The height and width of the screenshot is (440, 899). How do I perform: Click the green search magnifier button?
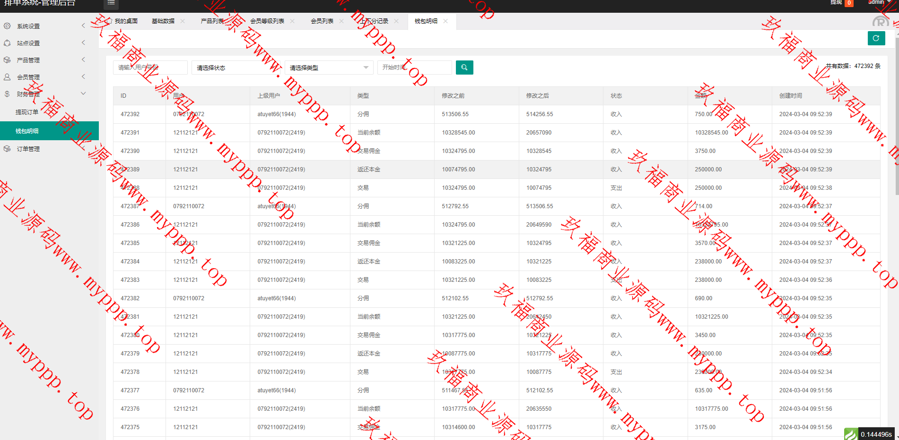pyautogui.click(x=464, y=68)
